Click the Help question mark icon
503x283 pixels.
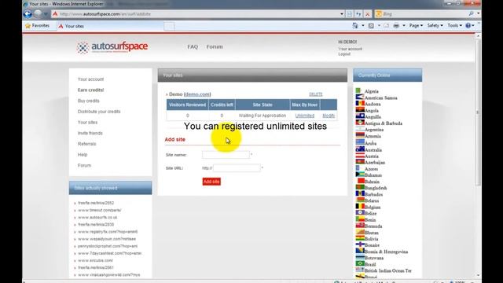pos(468,25)
